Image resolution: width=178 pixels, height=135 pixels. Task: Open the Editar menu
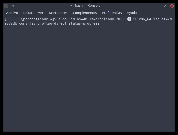(x=28, y=13)
